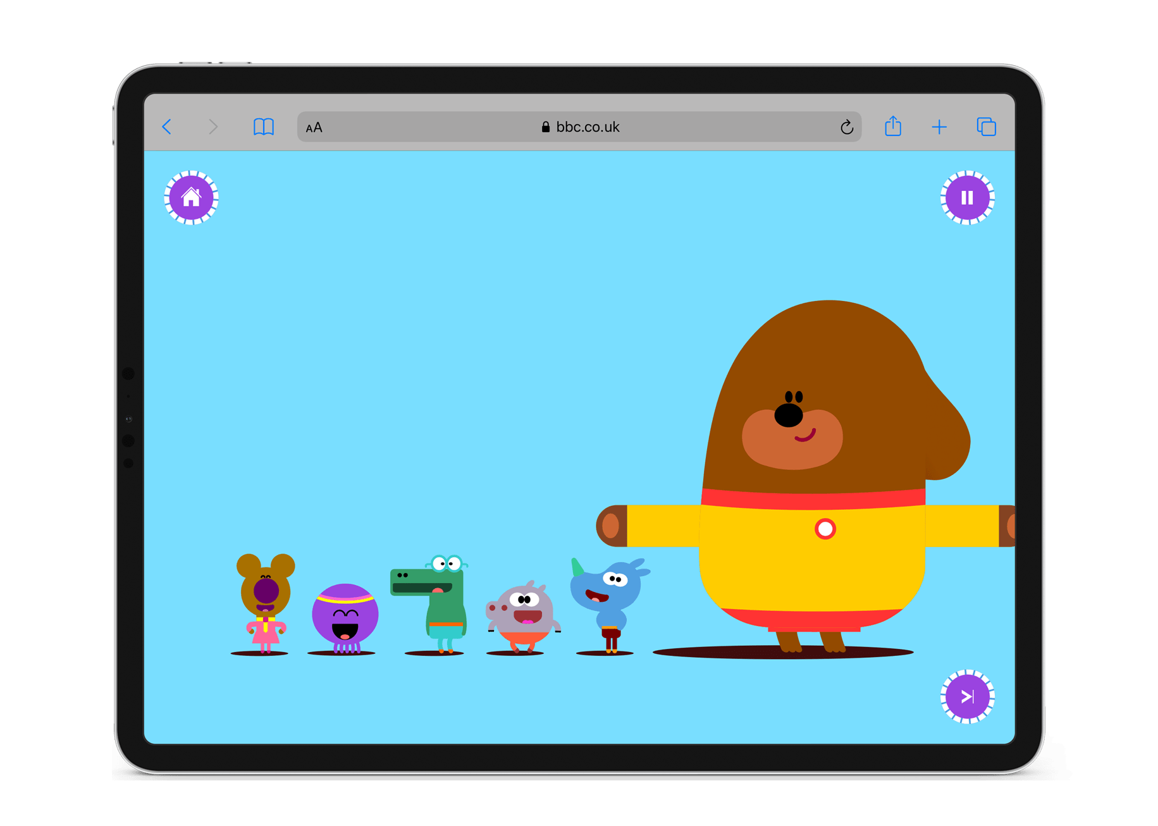
Task: Open a new tab with the plus button
Action: point(939,126)
